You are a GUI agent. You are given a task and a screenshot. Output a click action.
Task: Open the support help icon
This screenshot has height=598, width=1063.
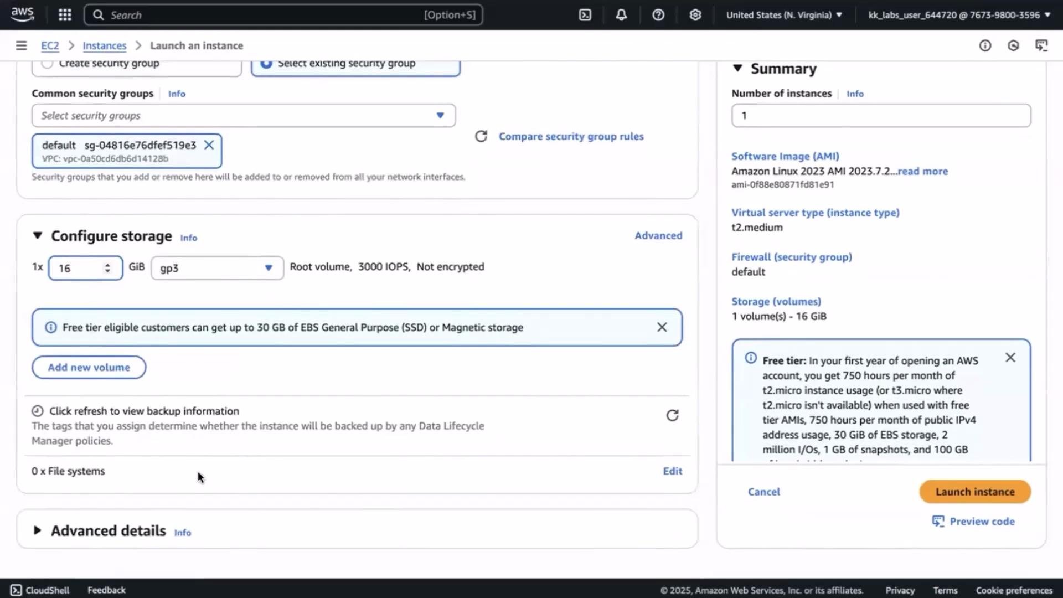(x=658, y=15)
